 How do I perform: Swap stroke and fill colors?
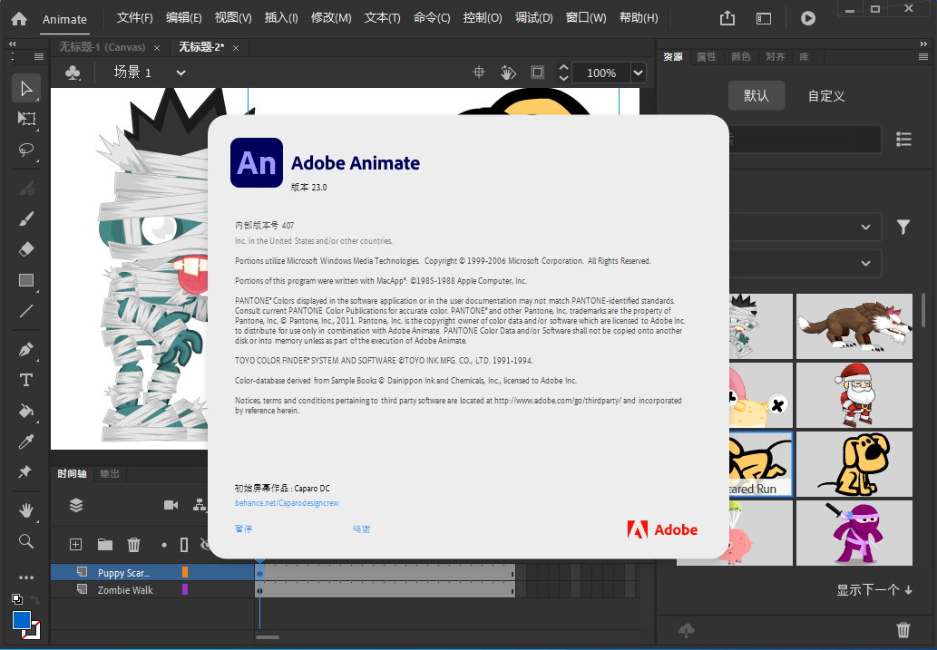(34, 599)
